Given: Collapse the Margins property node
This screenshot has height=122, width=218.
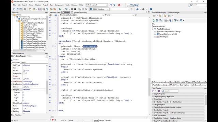Looking at the screenshot, I should pyautogui.click(x=12, y=89).
